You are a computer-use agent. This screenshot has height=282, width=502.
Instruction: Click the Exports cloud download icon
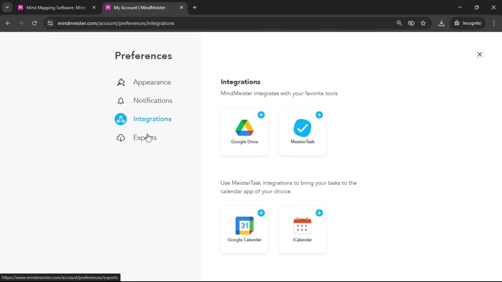tap(121, 138)
